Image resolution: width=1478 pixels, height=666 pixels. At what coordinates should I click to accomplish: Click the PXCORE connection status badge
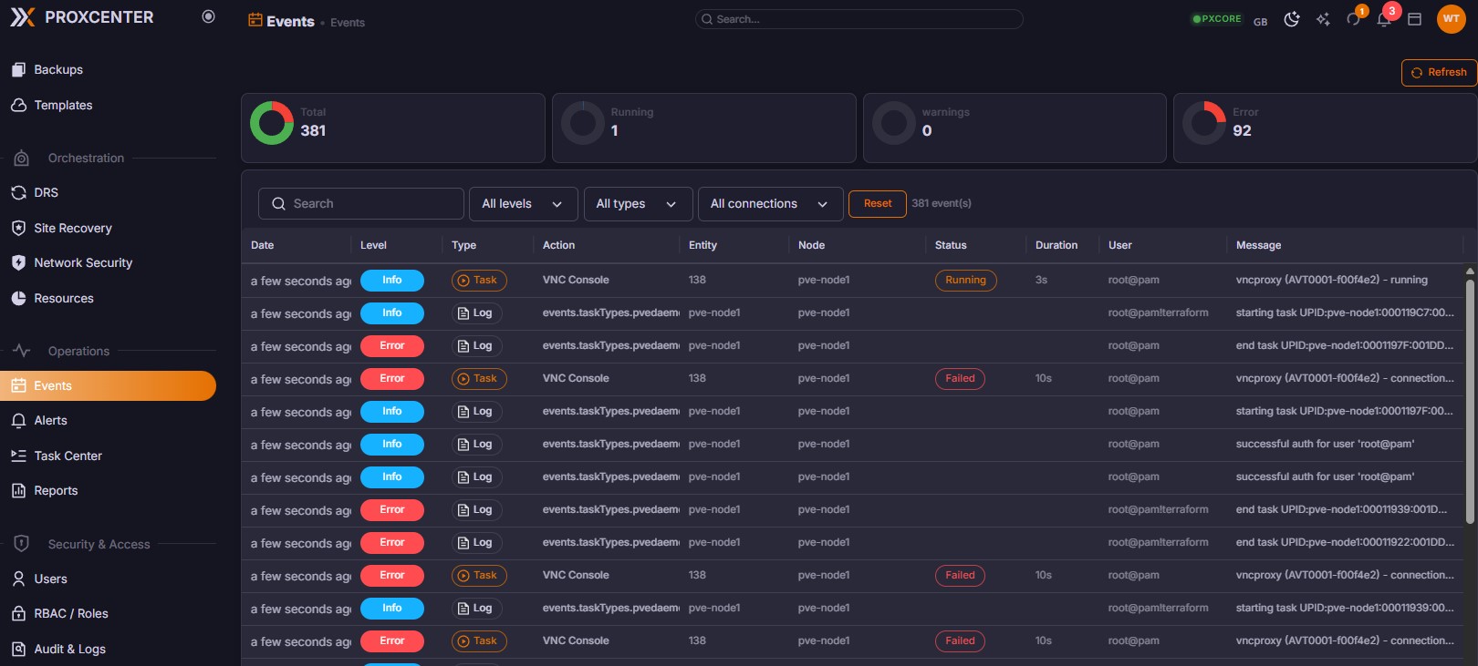point(1216,19)
